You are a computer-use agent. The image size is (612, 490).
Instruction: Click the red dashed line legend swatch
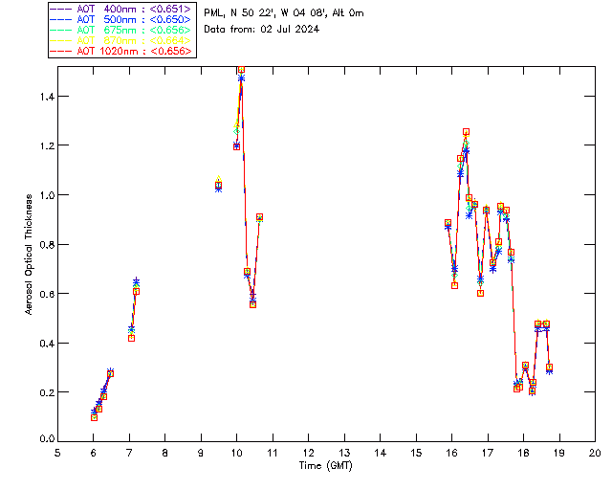point(61,51)
